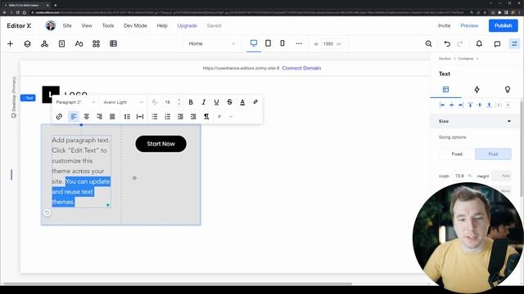Screen dimensions: 524x294
Task: Click the user profile avatar
Action: tap(51, 25)
